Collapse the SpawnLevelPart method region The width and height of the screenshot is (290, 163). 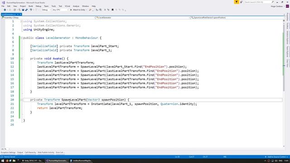[x=22, y=100]
